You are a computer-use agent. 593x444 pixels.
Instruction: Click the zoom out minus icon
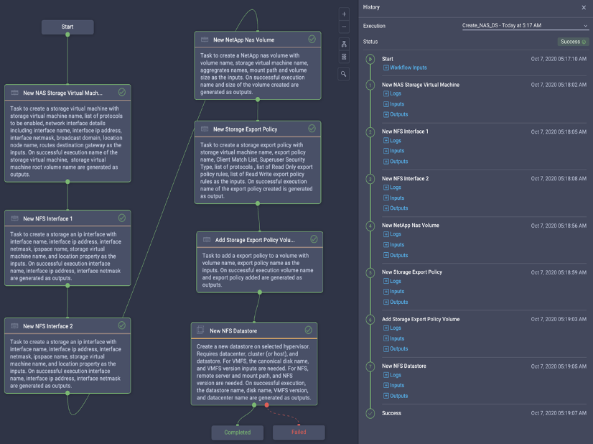[x=344, y=27]
